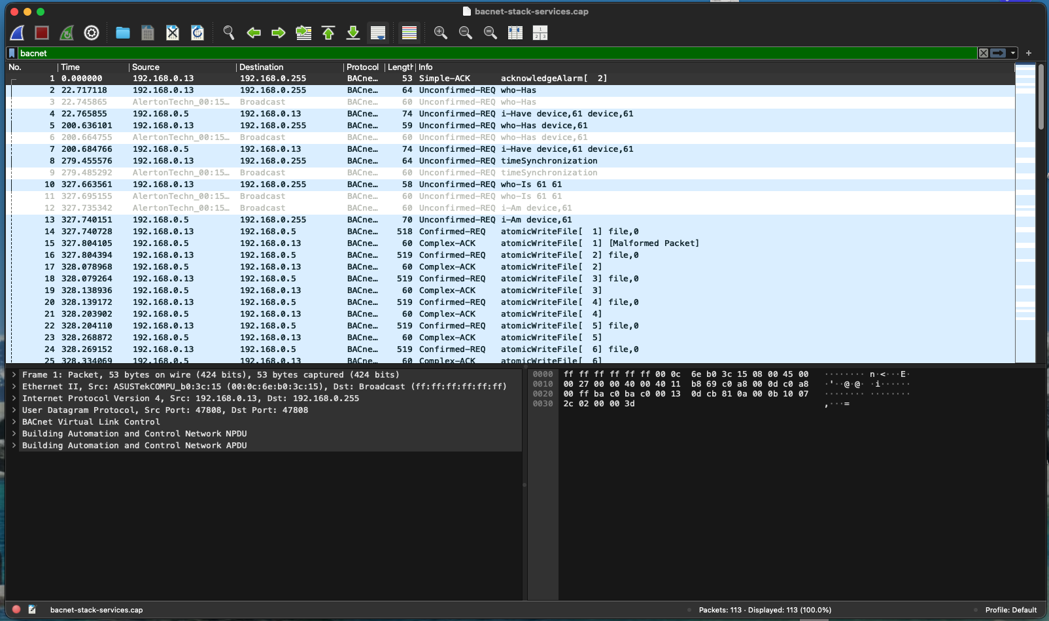
Task: Open the display filter bookmark menu
Action: pos(12,53)
